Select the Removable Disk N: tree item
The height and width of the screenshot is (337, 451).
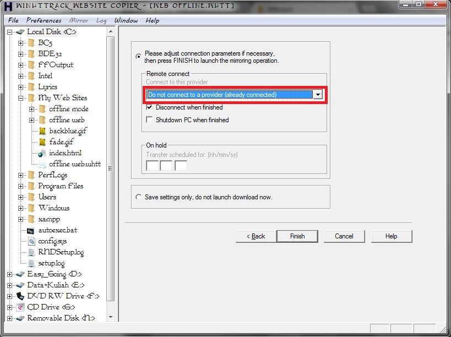(x=61, y=318)
